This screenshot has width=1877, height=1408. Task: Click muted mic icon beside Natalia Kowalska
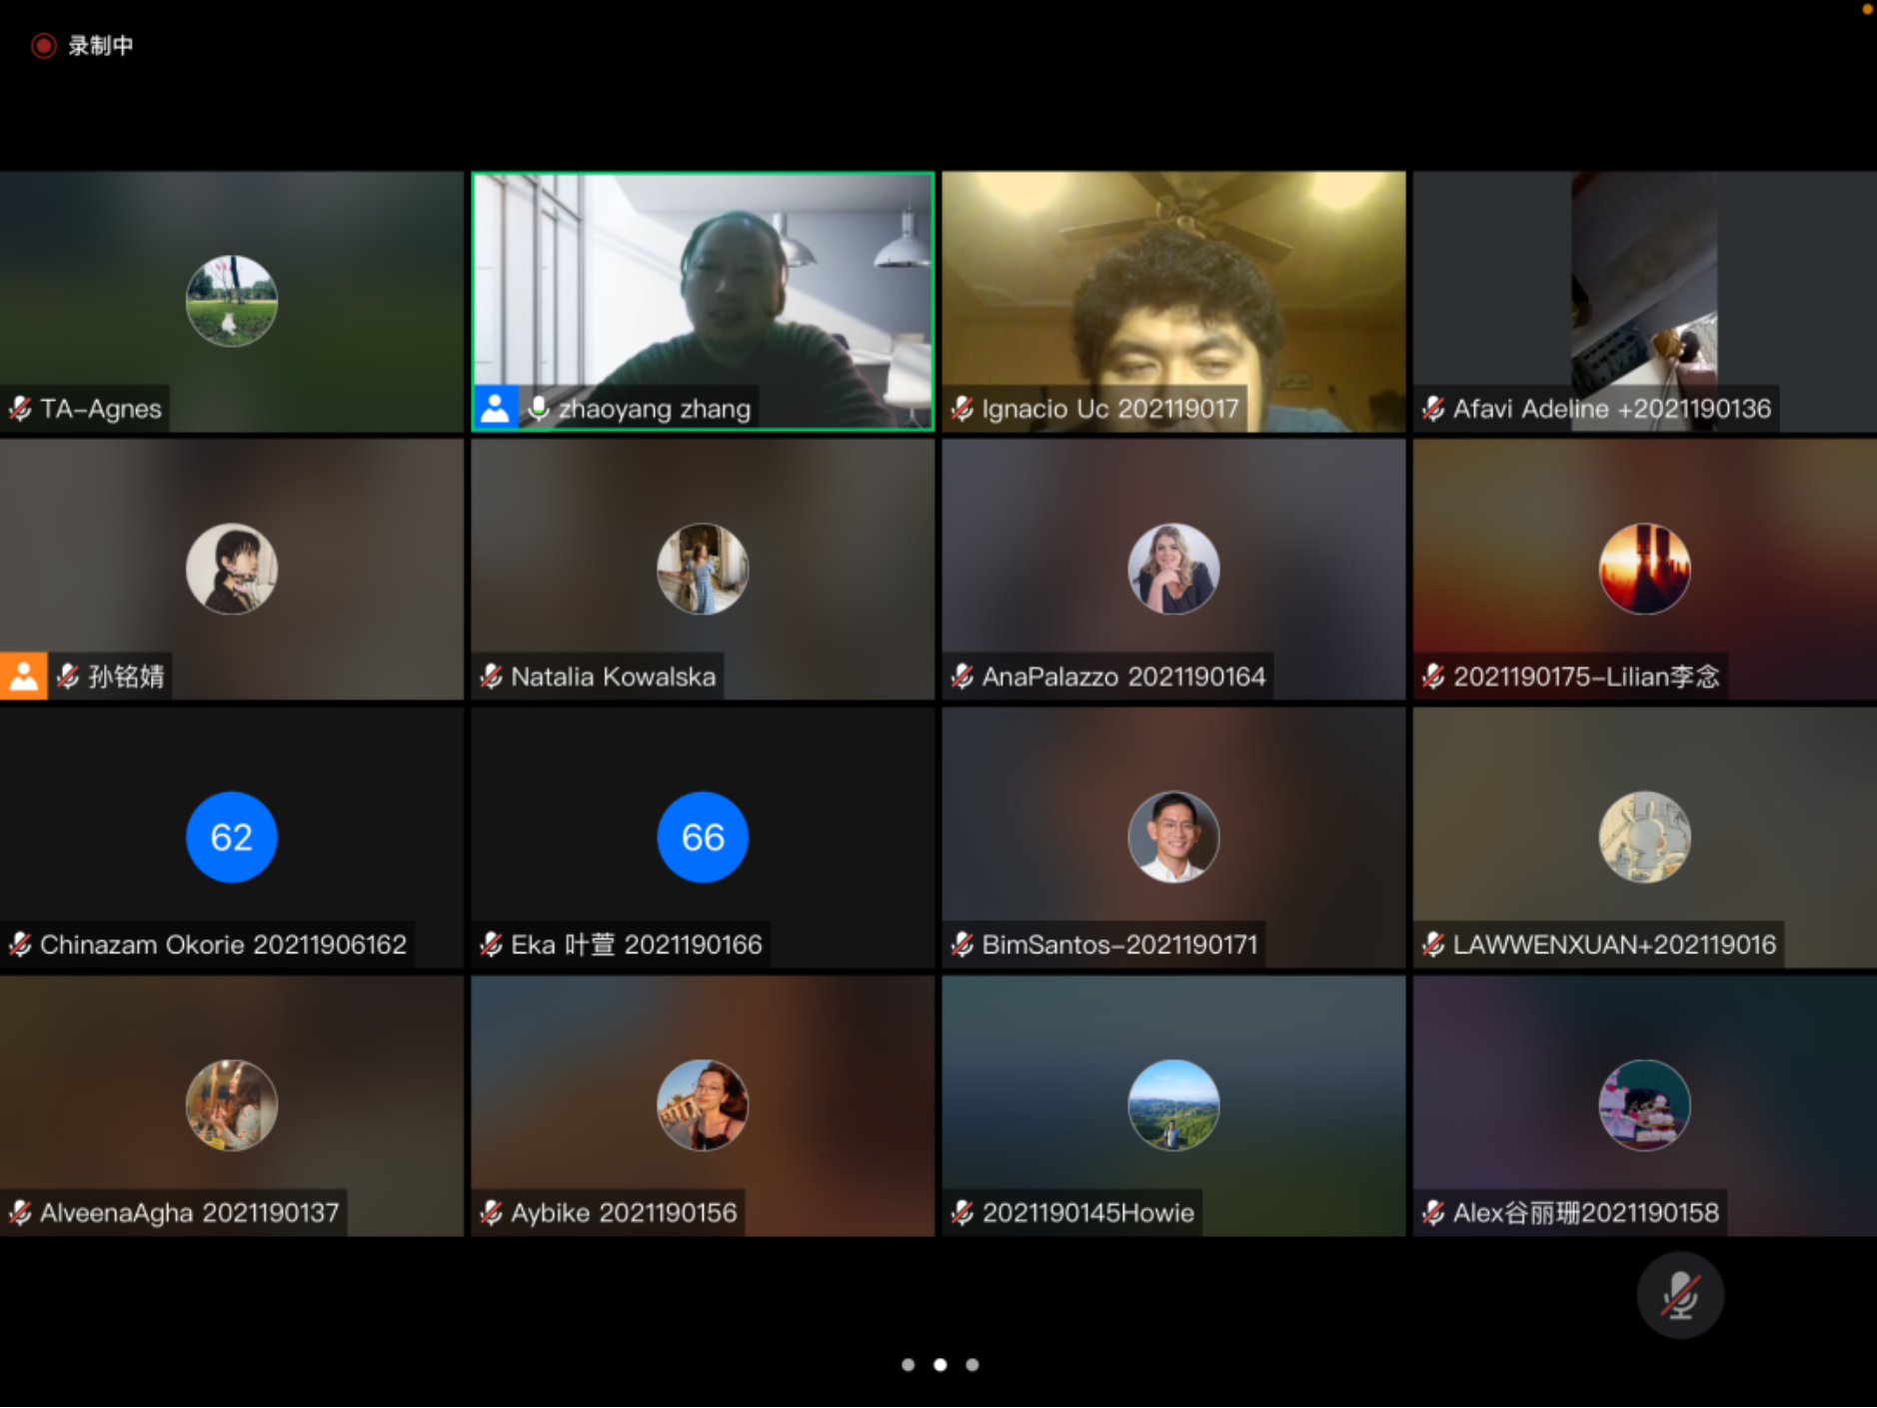491,677
